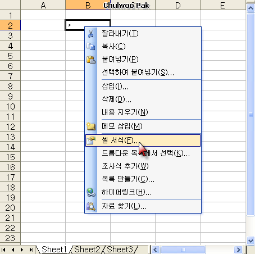Click the horizontal scrollbar right arrow
The width and height of the screenshot is (255, 254).
(239, 250)
